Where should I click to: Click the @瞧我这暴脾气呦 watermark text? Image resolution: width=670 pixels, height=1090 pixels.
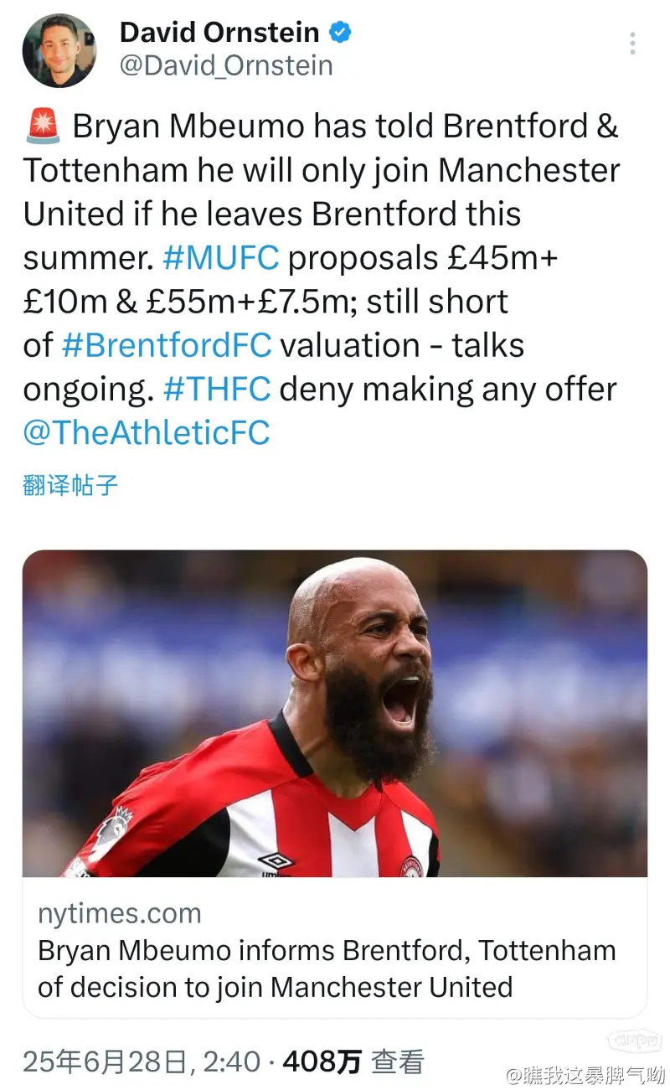coord(585,1075)
